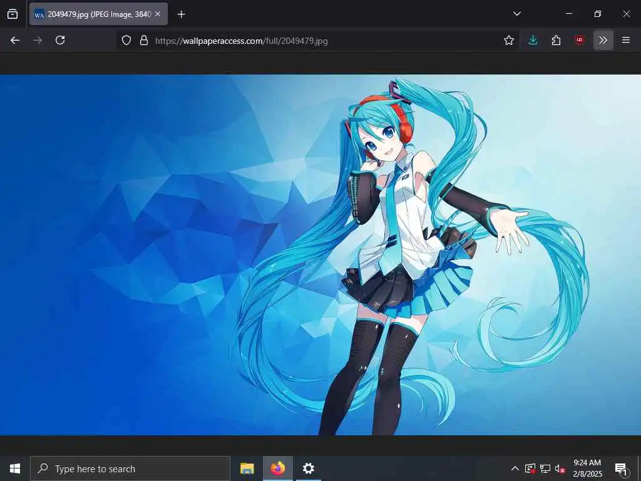Zoom the Hatsune Miku wallpaper image

(320, 254)
